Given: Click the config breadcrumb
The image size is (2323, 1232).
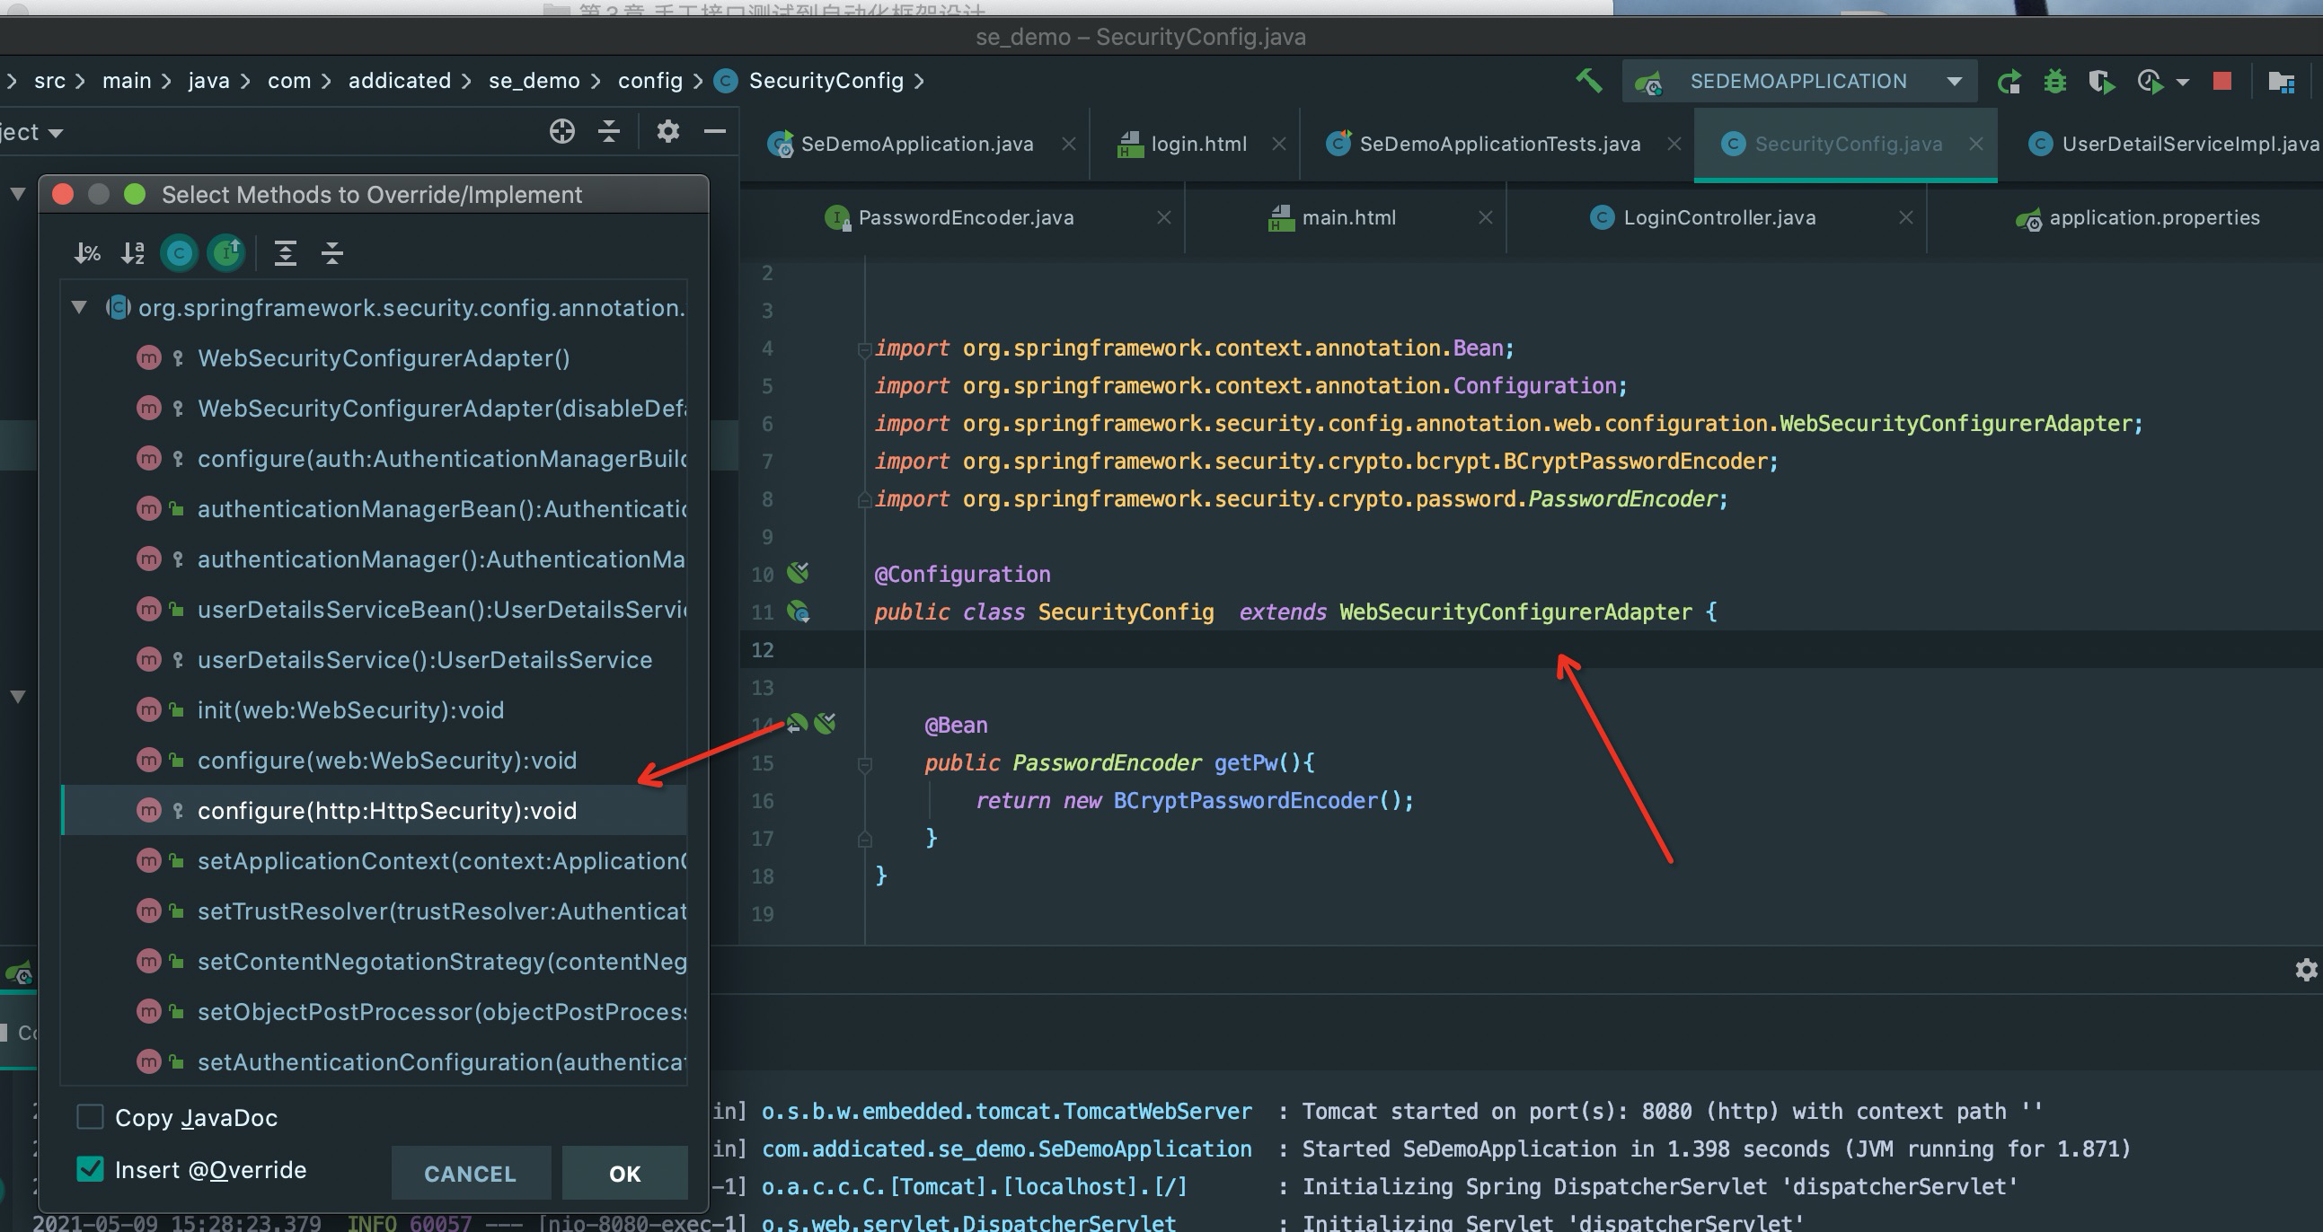Looking at the screenshot, I should point(650,81).
